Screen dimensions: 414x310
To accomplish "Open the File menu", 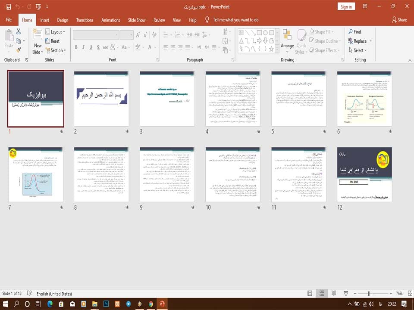I will click(x=9, y=20).
